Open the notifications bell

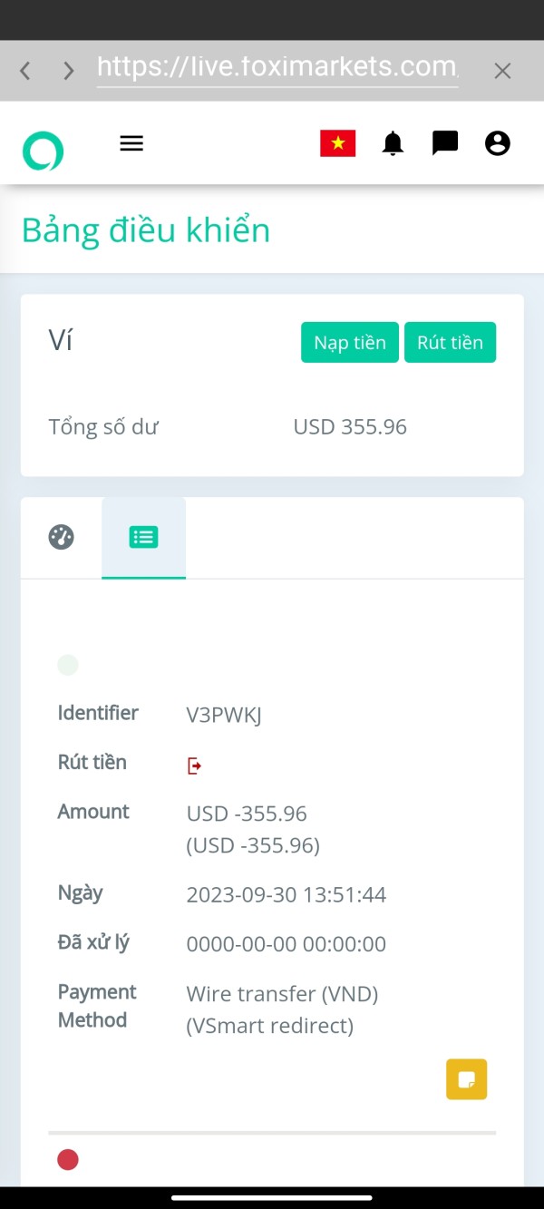[x=393, y=143]
